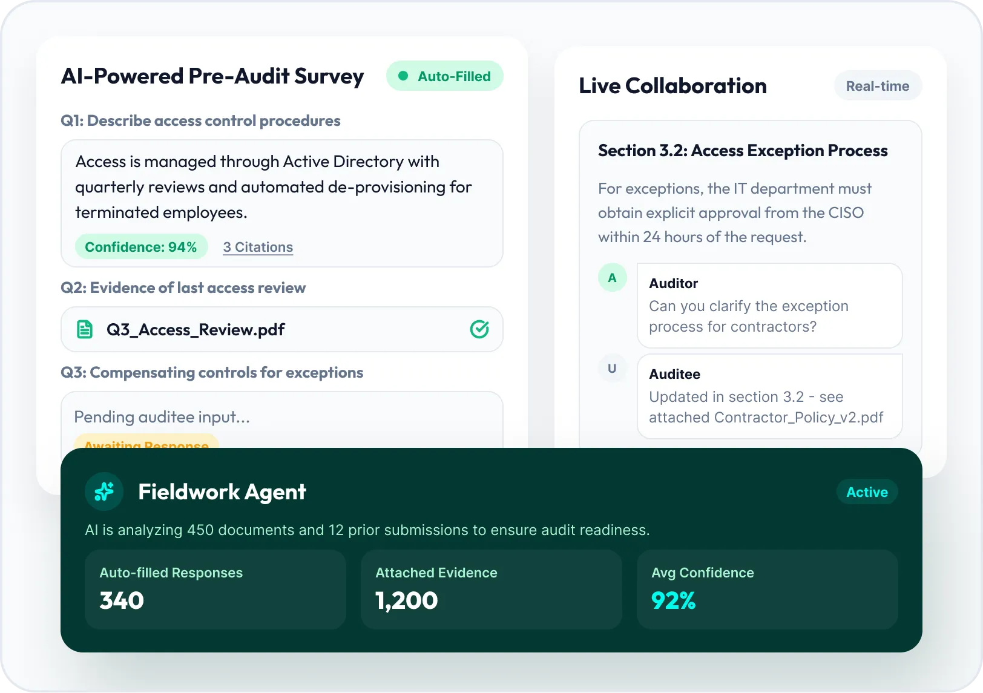Click the Pending auditee input field
983x693 pixels.
point(282,419)
